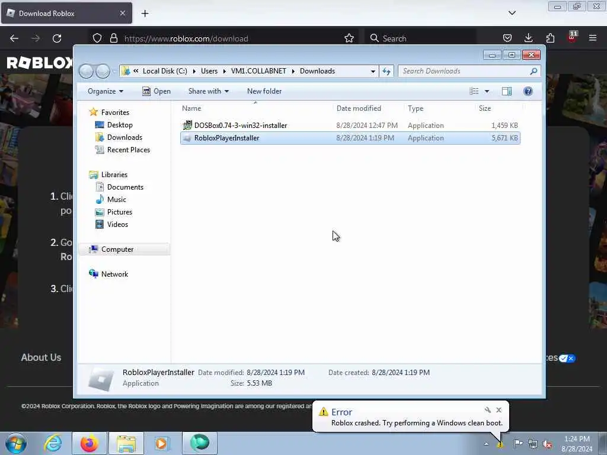Click RobloxPlayerInstaller thumbnail in details pane
This screenshot has height=455, width=607.
101,379
